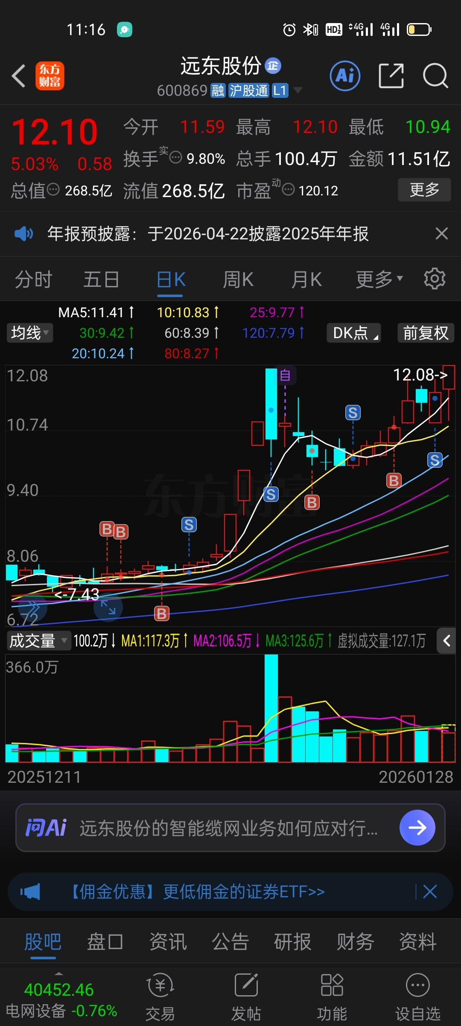This screenshot has width=461, height=1026.
Task: Open 资讯 tab
Action: coord(168,942)
